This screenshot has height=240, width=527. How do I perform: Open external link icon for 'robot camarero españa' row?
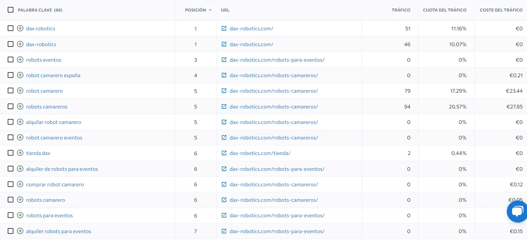(x=224, y=75)
